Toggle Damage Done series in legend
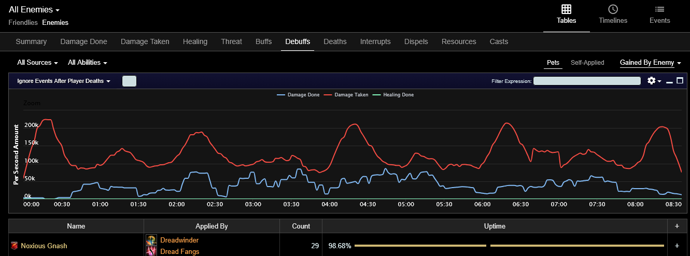The image size is (690, 256). tap(298, 95)
